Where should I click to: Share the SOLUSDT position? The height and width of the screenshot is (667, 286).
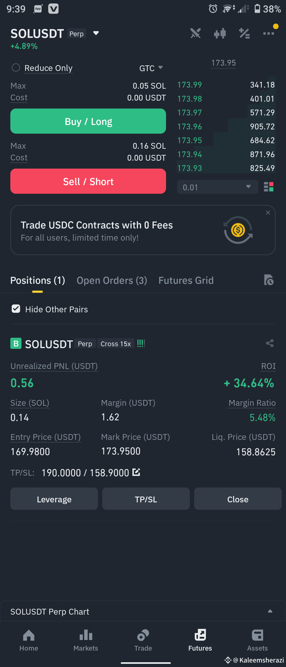(270, 343)
